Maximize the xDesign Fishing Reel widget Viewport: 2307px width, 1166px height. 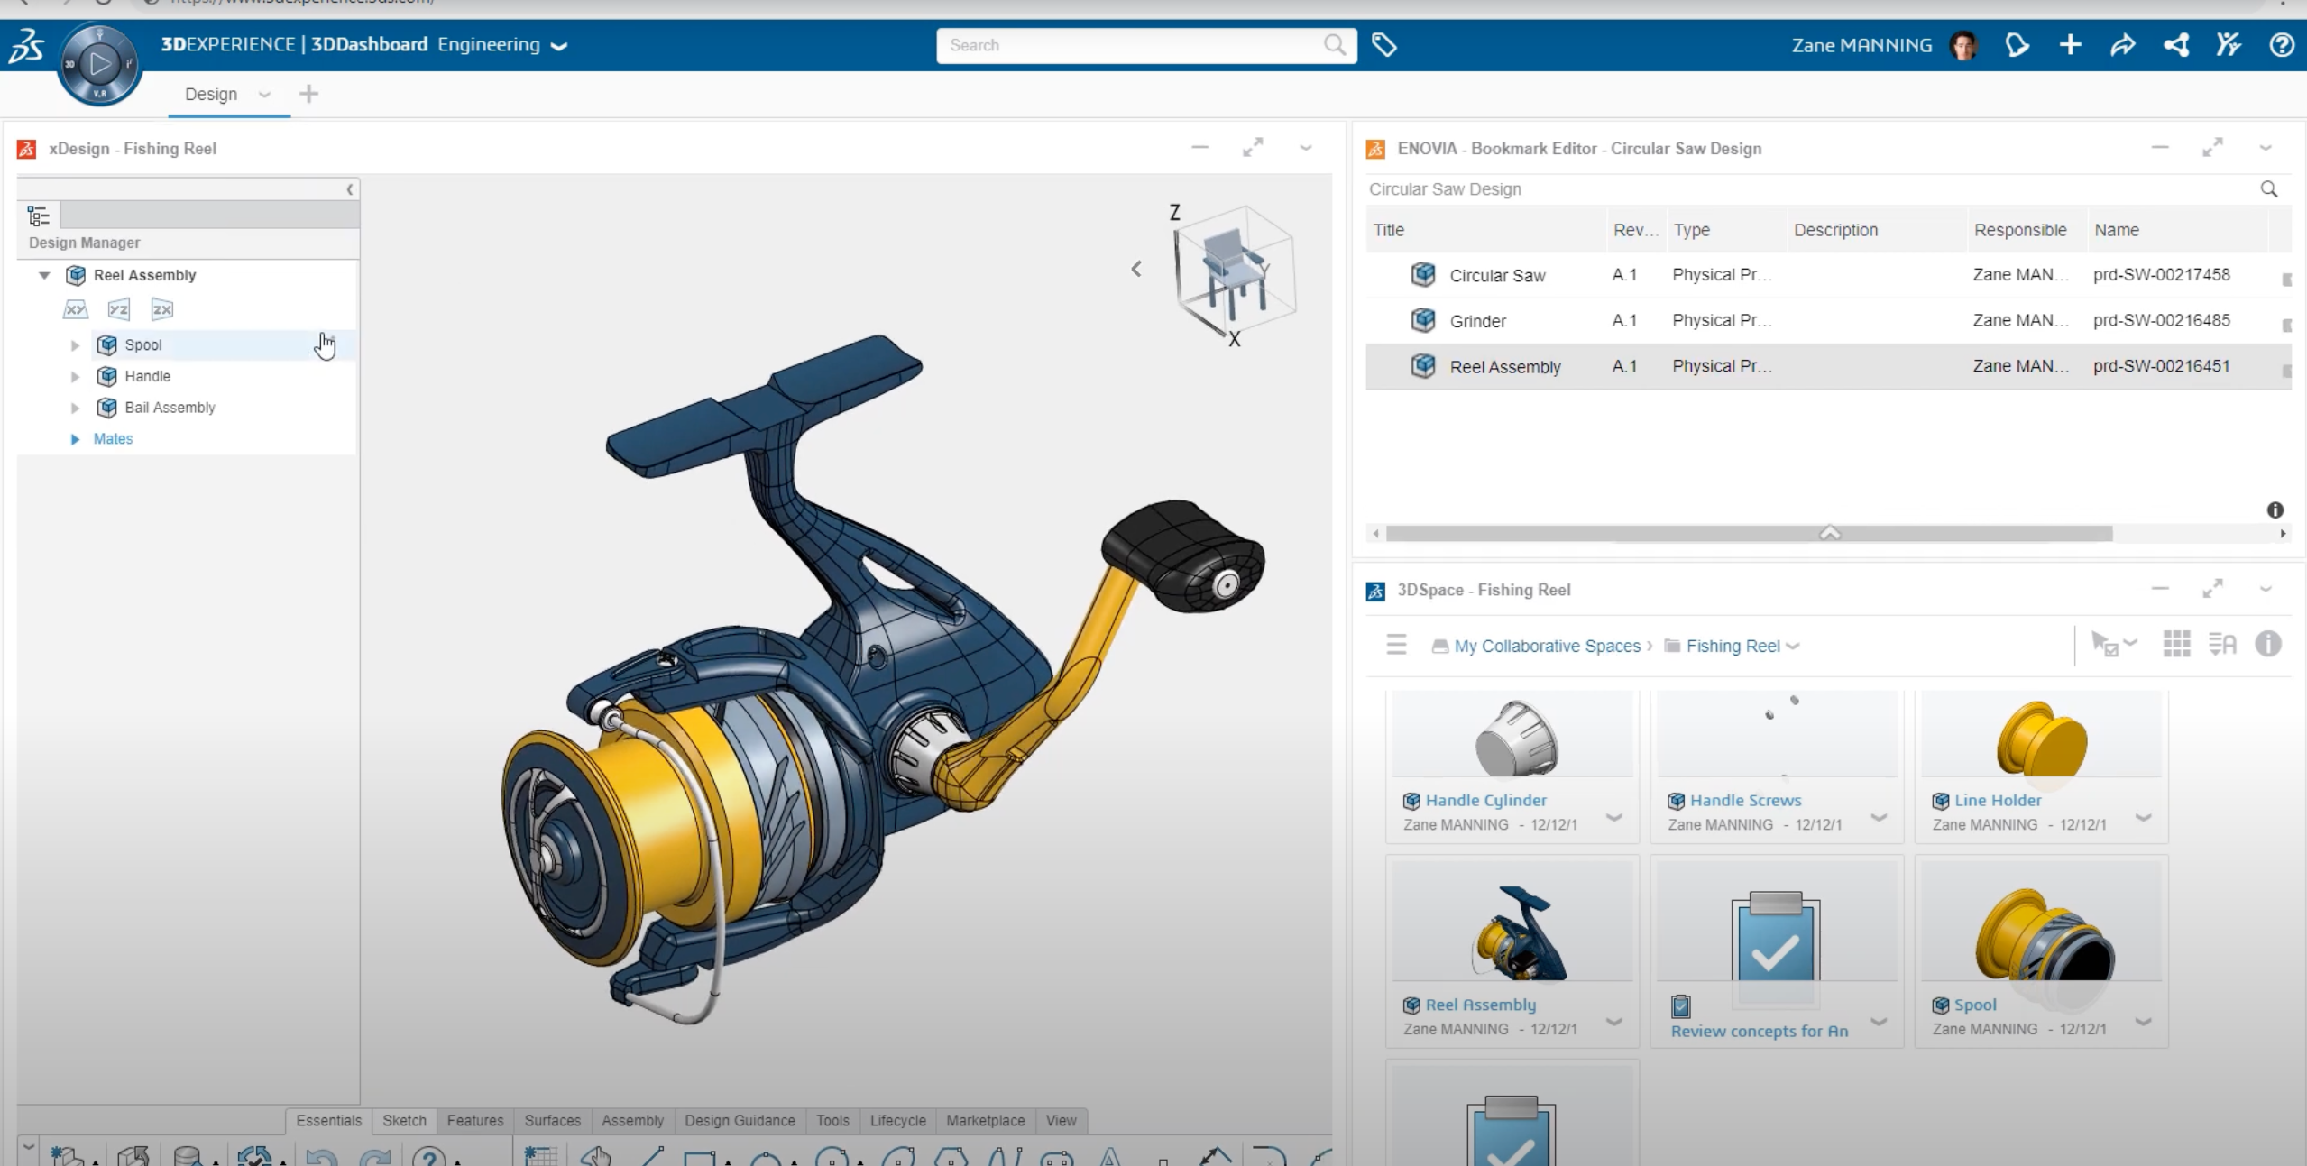[x=1253, y=148]
